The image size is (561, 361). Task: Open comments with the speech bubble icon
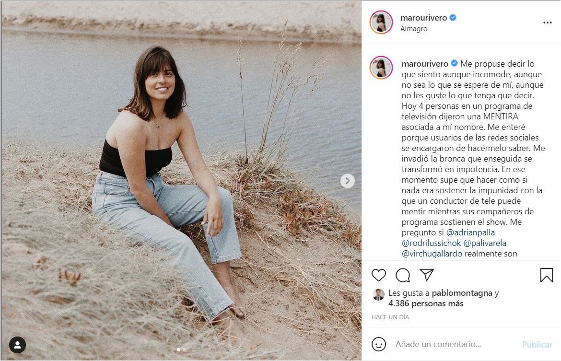pos(403,275)
